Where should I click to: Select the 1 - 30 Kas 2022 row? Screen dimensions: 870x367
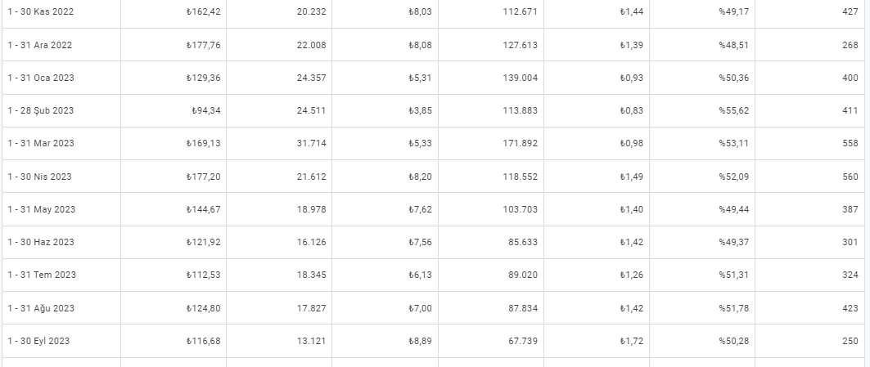tap(433, 11)
